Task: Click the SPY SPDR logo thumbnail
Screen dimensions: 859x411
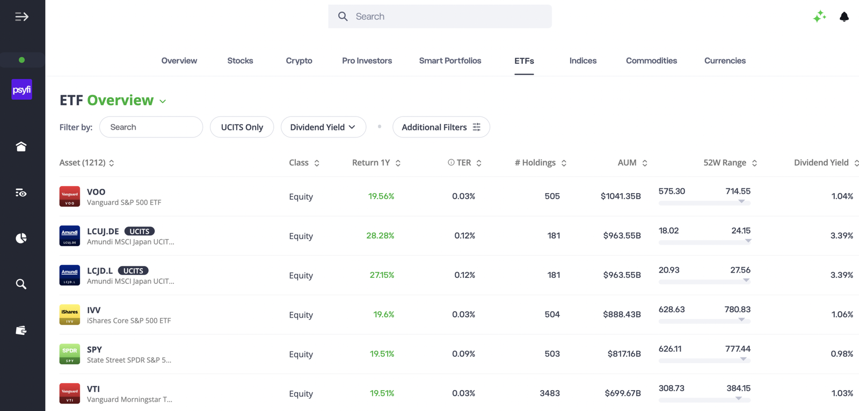Action: tap(70, 354)
